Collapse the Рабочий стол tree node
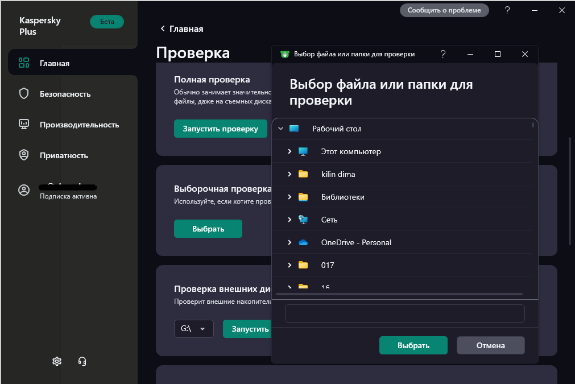 281,129
